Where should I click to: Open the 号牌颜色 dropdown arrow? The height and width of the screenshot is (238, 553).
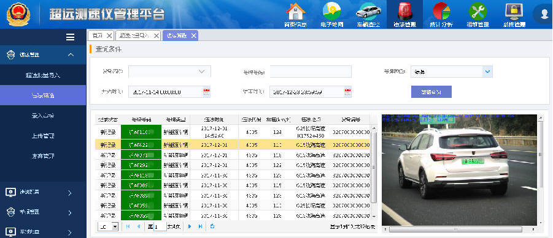click(487, 72)
